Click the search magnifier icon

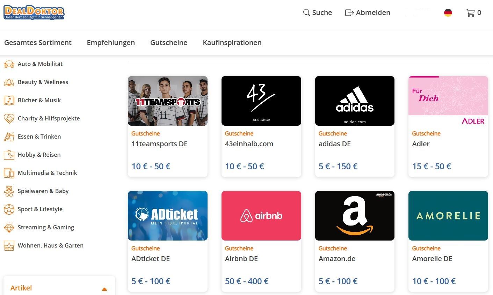point(306,13)
